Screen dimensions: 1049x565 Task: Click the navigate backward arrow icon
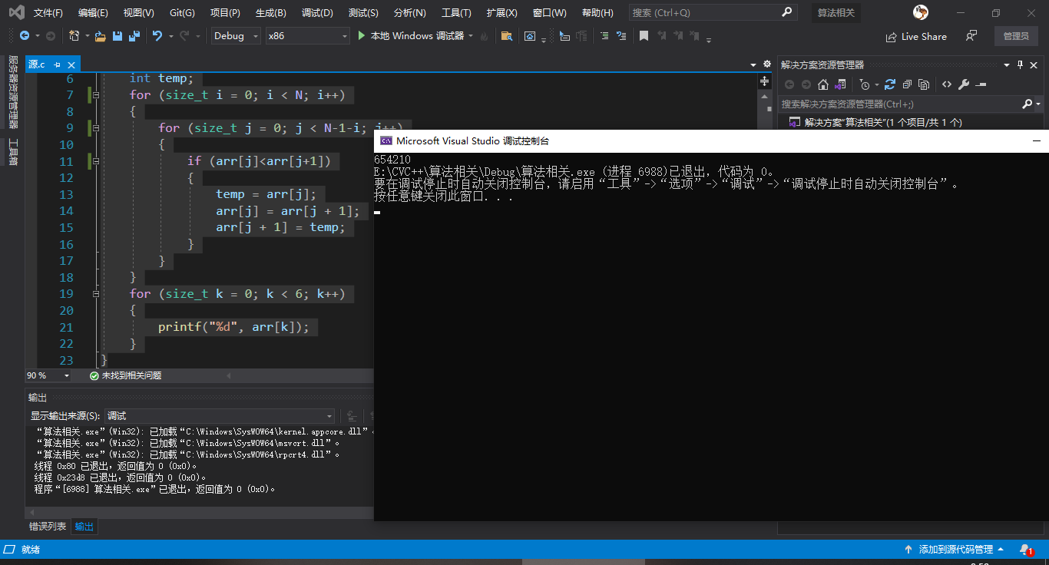[25, 36]
